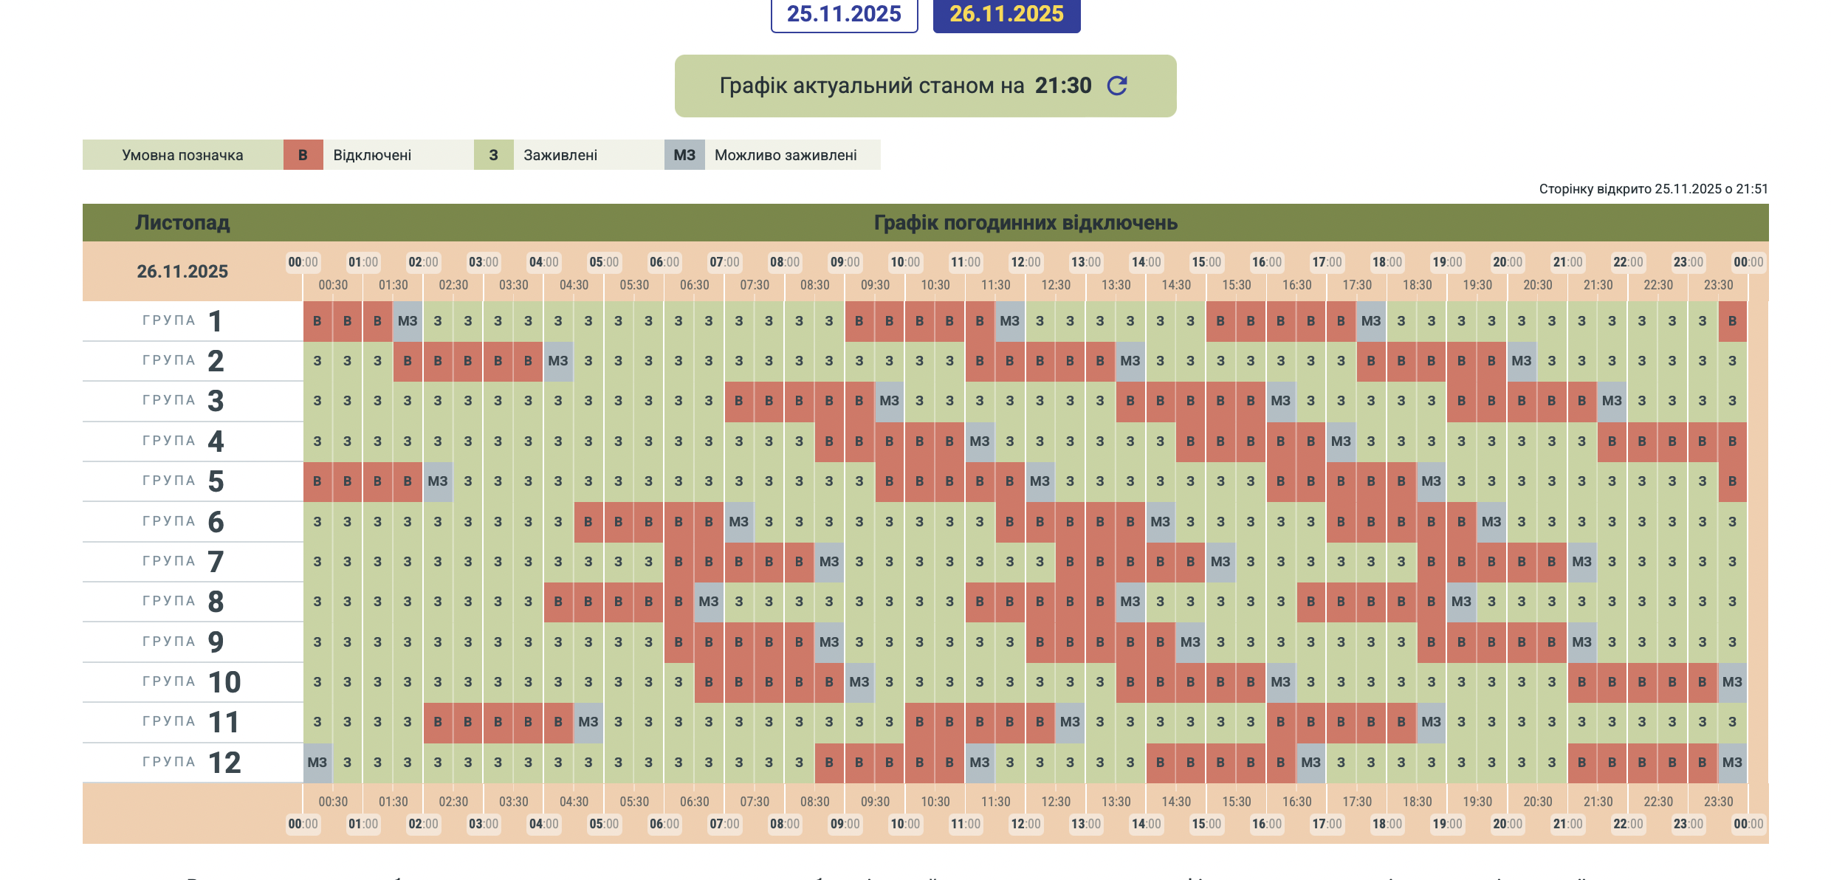Select the Група 1 row label
1831x880 pixels.
click(x=182, y=321)
